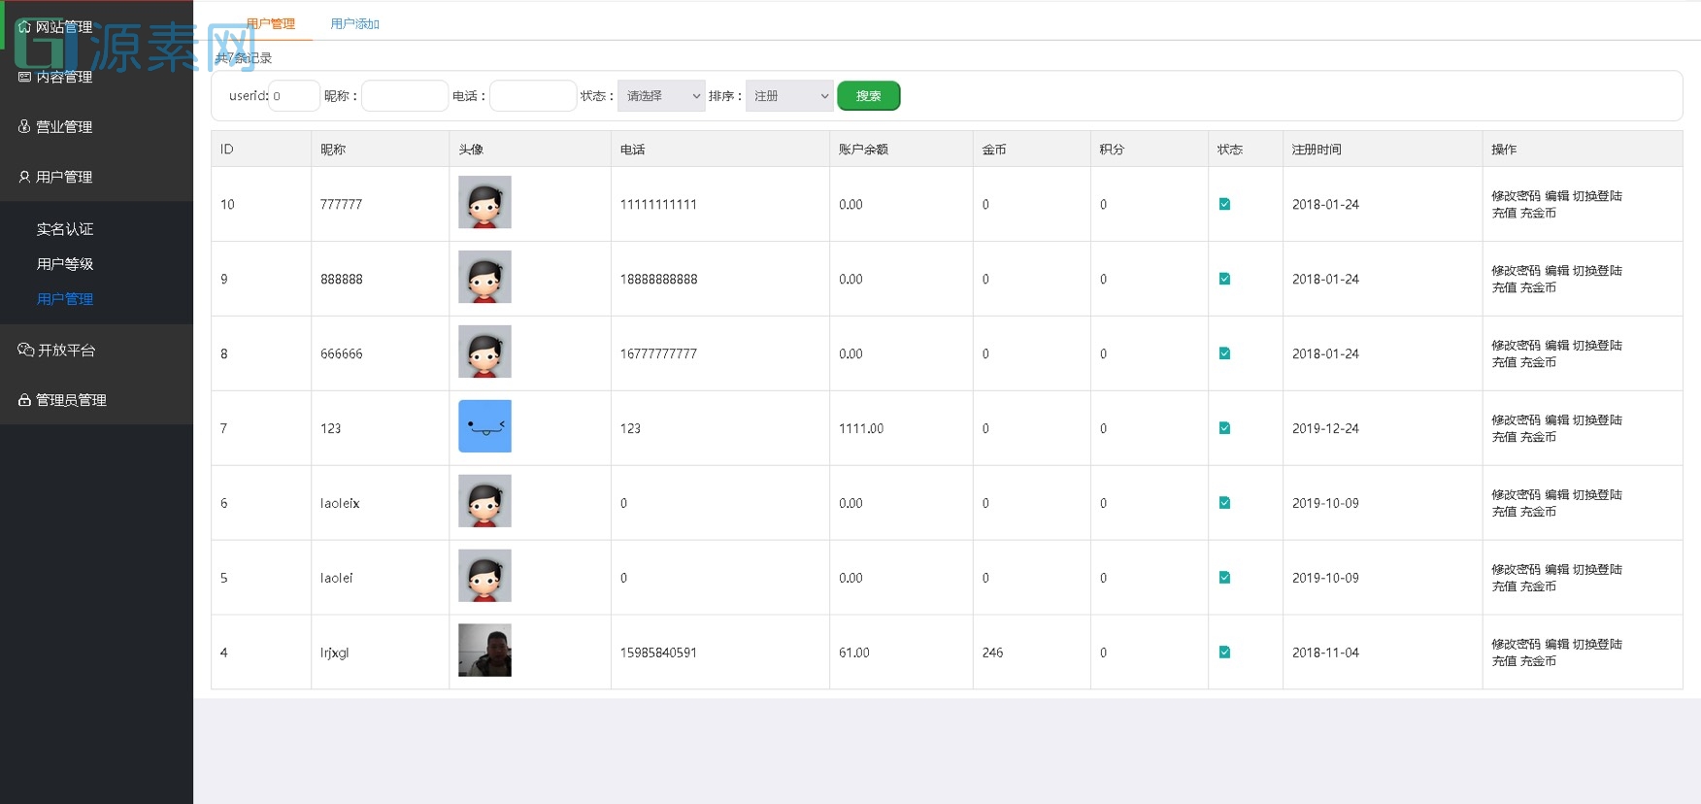Click gold coin value 246

pyautogui.click(x=992, y=653)
